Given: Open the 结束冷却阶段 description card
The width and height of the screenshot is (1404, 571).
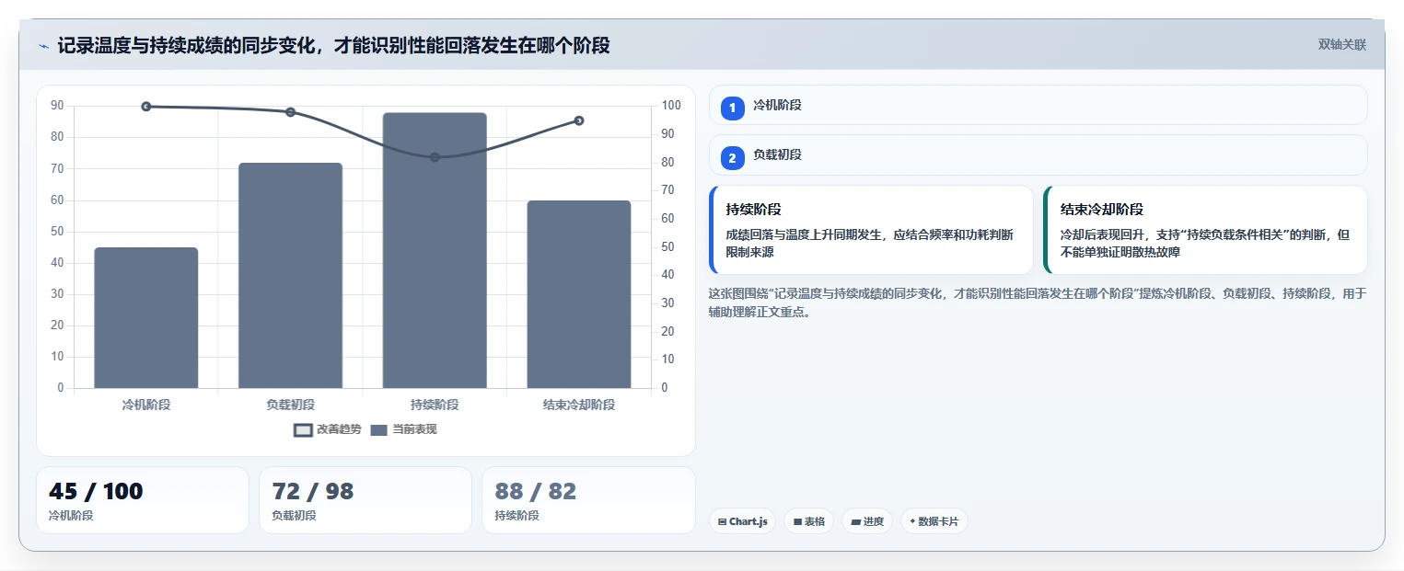Looking at the screenshot, I should click(x=1205, y=230).
